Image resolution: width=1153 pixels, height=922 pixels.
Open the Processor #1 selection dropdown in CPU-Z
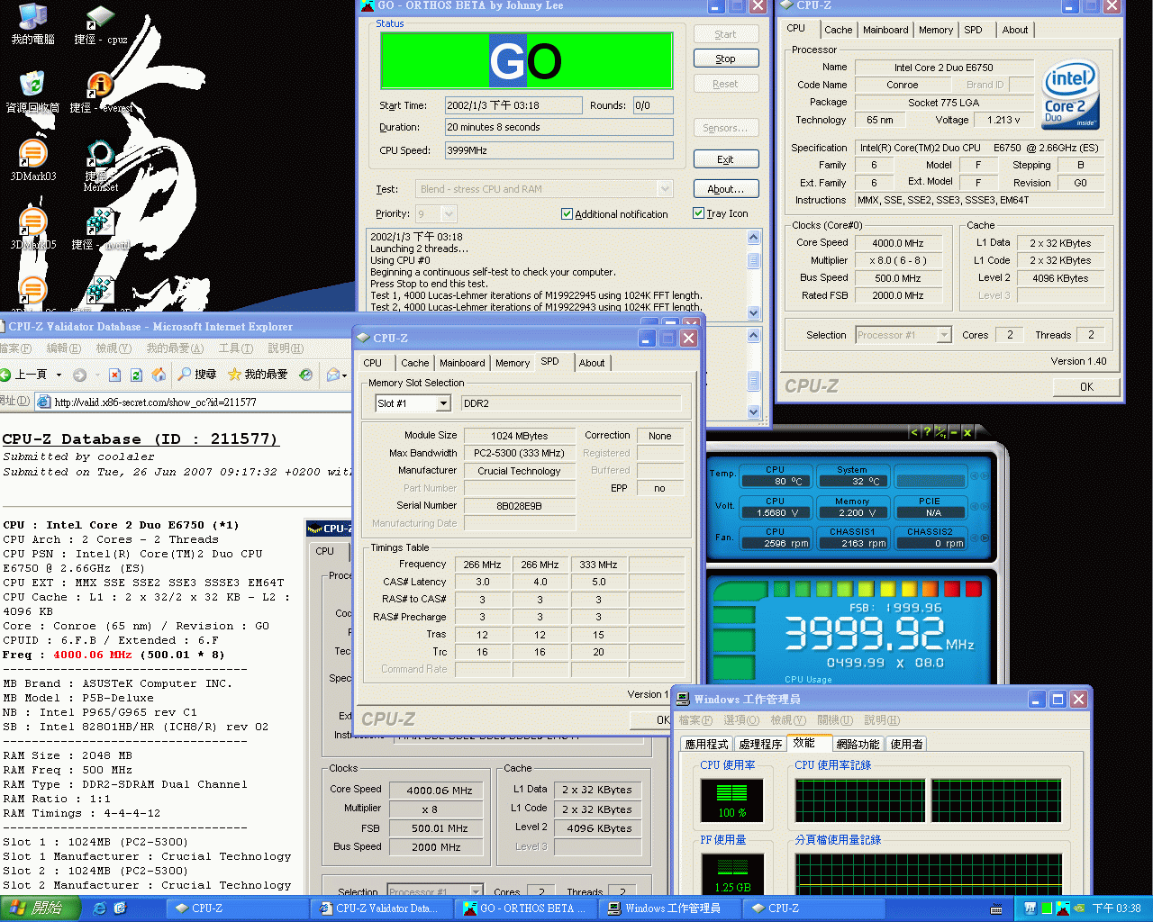point(944,335)
